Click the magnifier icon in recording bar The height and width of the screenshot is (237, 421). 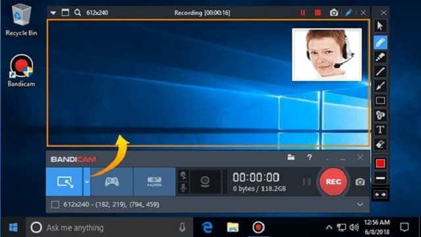coord(78,13)
